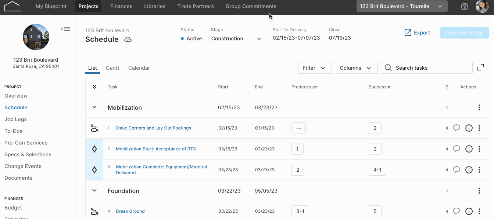Open comments for Stake Corners task

point(457,128)
